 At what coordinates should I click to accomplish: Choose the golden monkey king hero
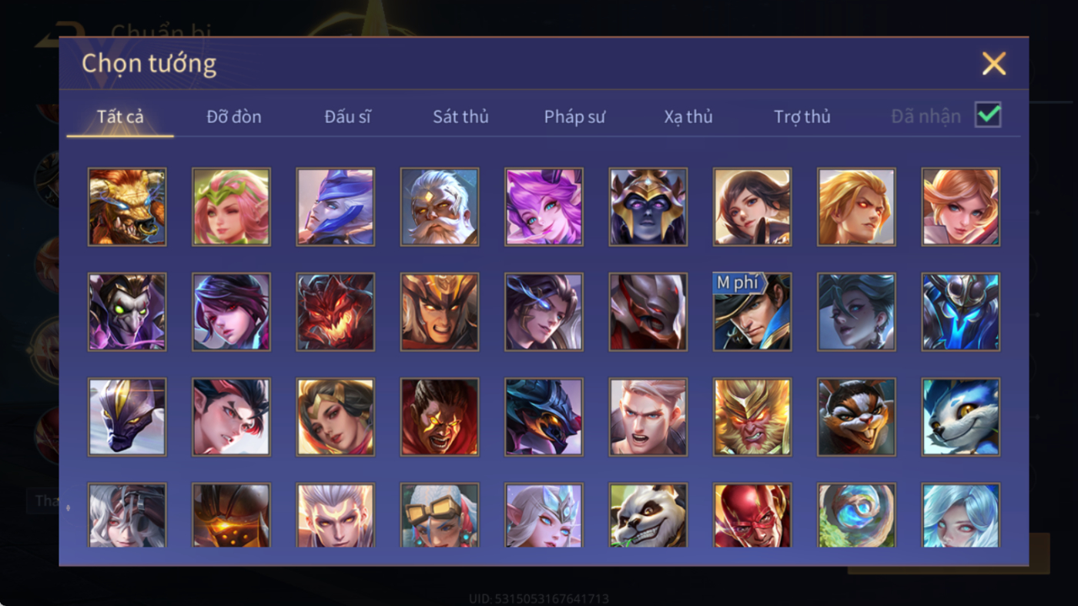click(x=752, y=417)
